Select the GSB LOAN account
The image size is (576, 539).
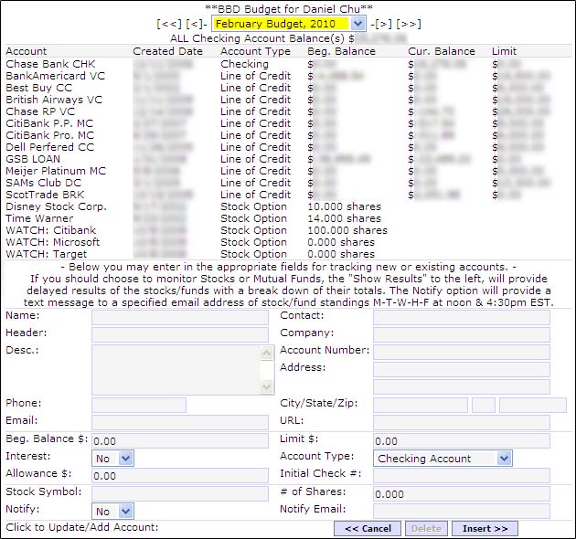[33, 159]
